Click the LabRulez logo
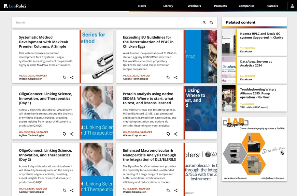 pos(15,6)
